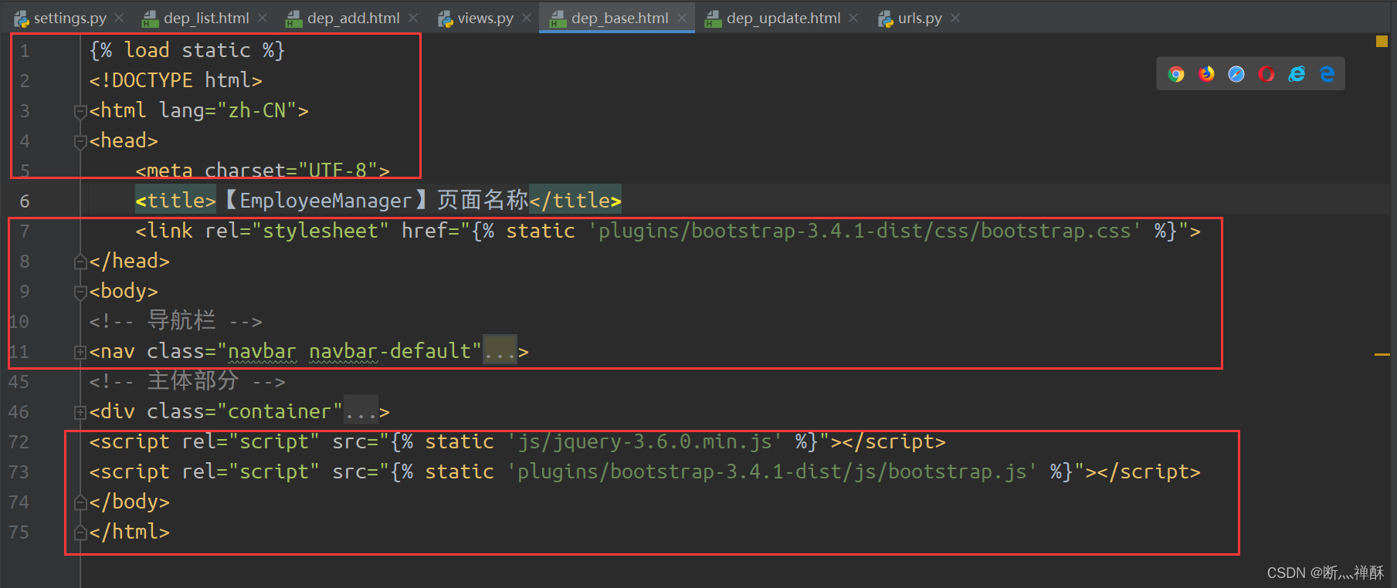Close the dep_base.html tab
The image size is (1397, 588).
click(682, 18)
